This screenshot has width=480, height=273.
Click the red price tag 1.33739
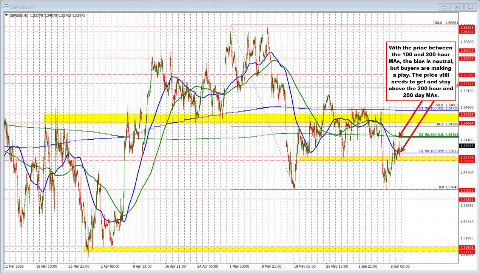[466, 157]
